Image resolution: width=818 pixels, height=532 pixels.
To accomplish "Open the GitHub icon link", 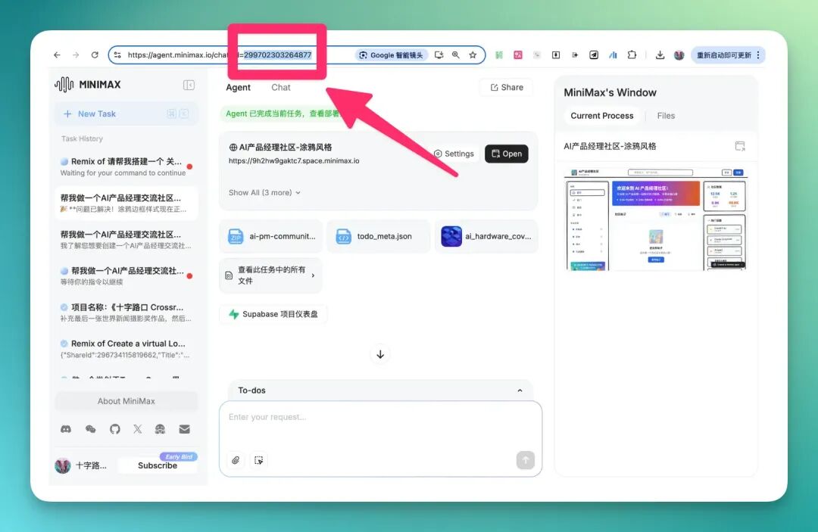I will coord(115,429).
